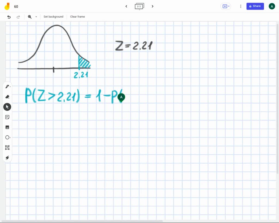Undo the last drawing action
This screenshot has width=279, height=223.
9,17
